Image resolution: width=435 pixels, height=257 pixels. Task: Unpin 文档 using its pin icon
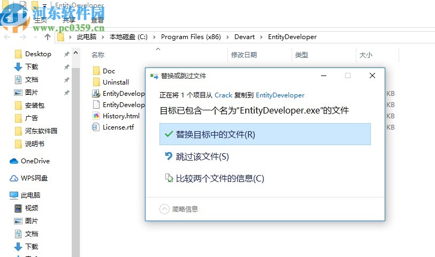point(66,80)
